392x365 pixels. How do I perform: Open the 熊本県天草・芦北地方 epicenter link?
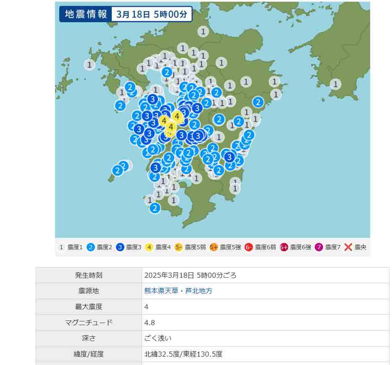pyautogui.click(x=178, y=291)
